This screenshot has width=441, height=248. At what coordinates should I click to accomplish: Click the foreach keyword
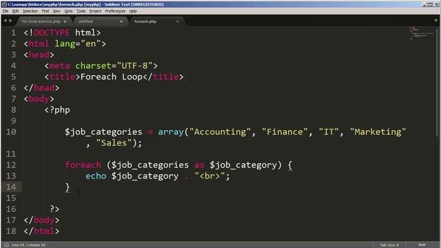click(x=83, y=165)
